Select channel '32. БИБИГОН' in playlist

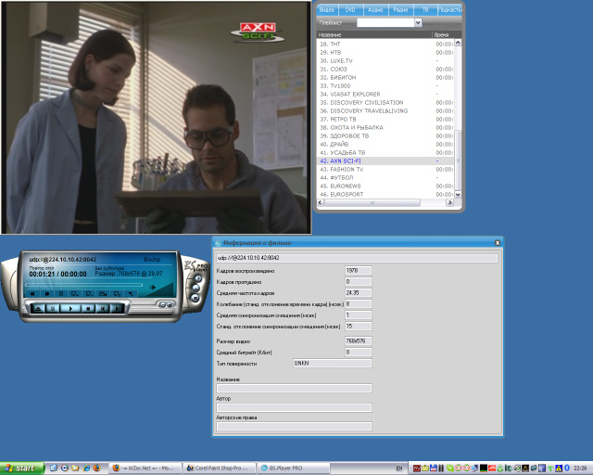[x=385, y=77]
